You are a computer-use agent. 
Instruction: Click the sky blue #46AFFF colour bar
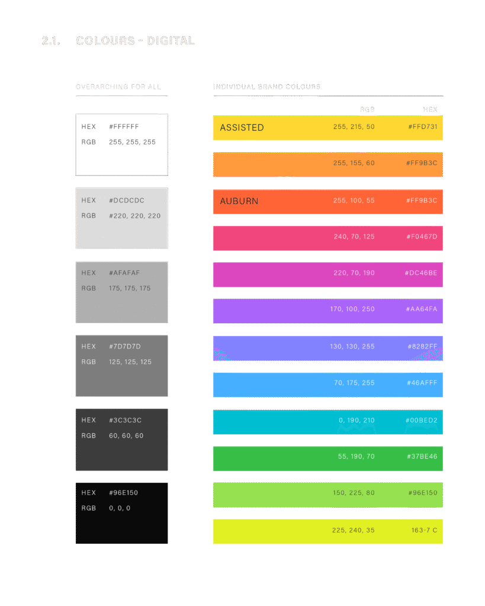pyautogui.click(x=327, y=385)
